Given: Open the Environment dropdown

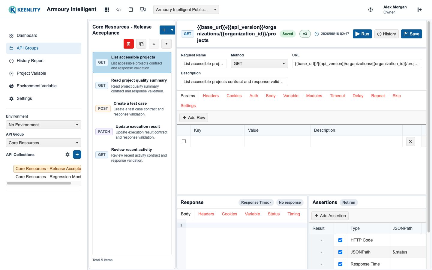Looking at the screenshot, I should (43, 125).
